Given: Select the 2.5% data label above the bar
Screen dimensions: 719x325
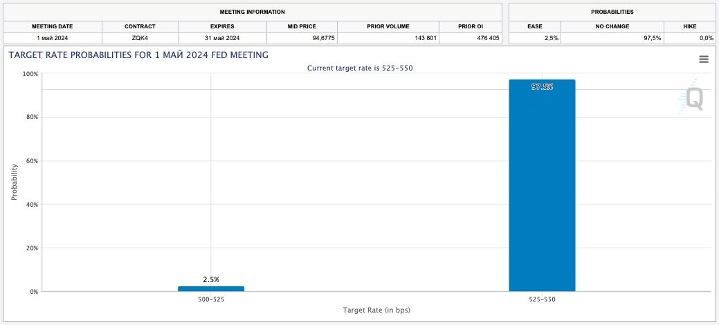Looking at the screenshot, I should pyautogui.click(x=211, y=279).
